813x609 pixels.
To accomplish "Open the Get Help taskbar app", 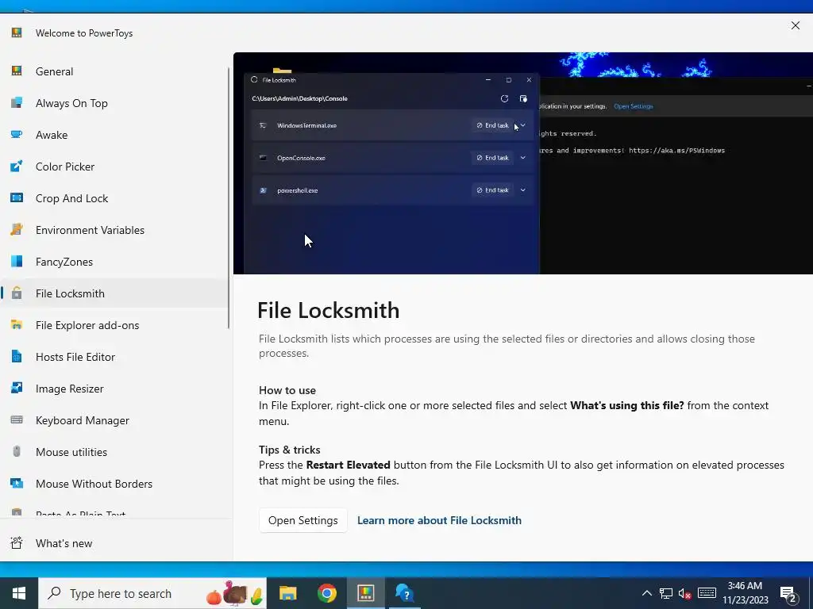I will pyautogui.click(x=404, y=593).
